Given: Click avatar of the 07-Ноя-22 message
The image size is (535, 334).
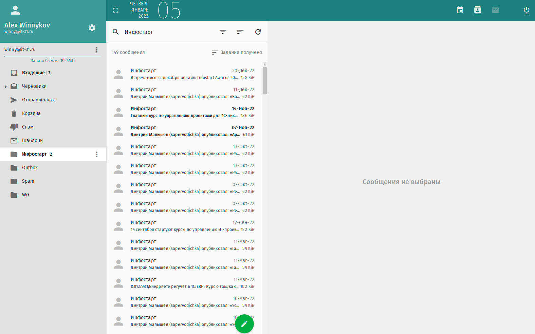Looking at the screenshot, I should tap(118, 131).
